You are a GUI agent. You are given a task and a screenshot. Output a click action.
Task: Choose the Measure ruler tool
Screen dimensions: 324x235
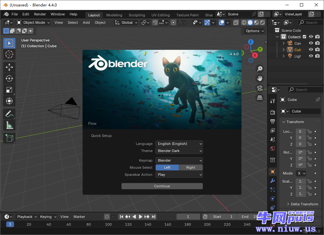[9, 125]
